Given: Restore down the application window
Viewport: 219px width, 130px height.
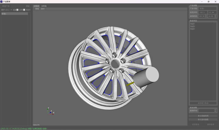Looking at the screenshot, I should coord(208,1).
